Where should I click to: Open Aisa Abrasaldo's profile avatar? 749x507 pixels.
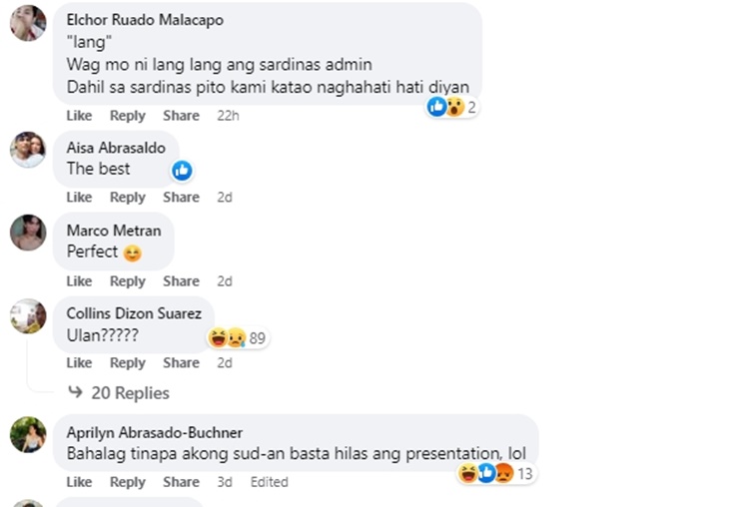(28, 151)
